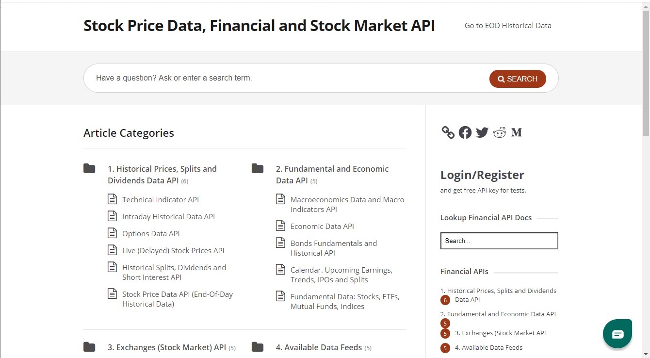Select the Bonds Fundamentals and Historical API
The height and width of the screenshot is (358, 650).
[333, 247]
